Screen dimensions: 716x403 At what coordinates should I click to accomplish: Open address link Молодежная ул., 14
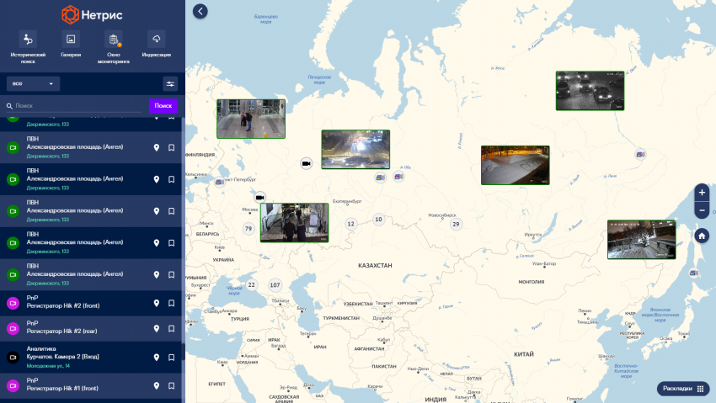click(x=48, y=366)
